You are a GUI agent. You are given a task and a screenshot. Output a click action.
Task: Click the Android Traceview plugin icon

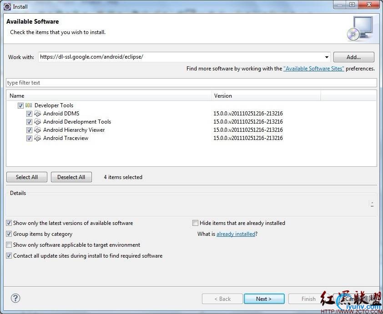pos(37,138)
